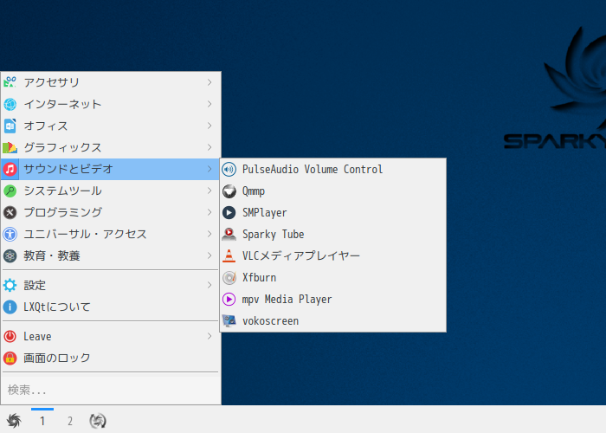606x433 pixels.
Task: Expand the インターネット submenu arrow
Action: pos(210,104)
